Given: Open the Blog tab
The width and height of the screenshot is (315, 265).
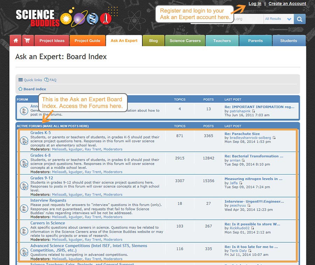Looking at the screenshot, I should [154, 41].
